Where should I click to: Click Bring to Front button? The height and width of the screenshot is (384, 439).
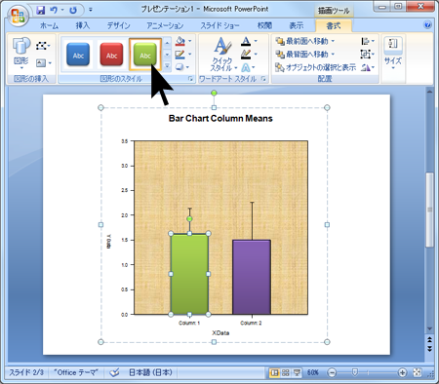pos(304,41)
